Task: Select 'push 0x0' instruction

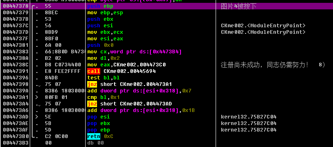Action: [x=100, y=45]
